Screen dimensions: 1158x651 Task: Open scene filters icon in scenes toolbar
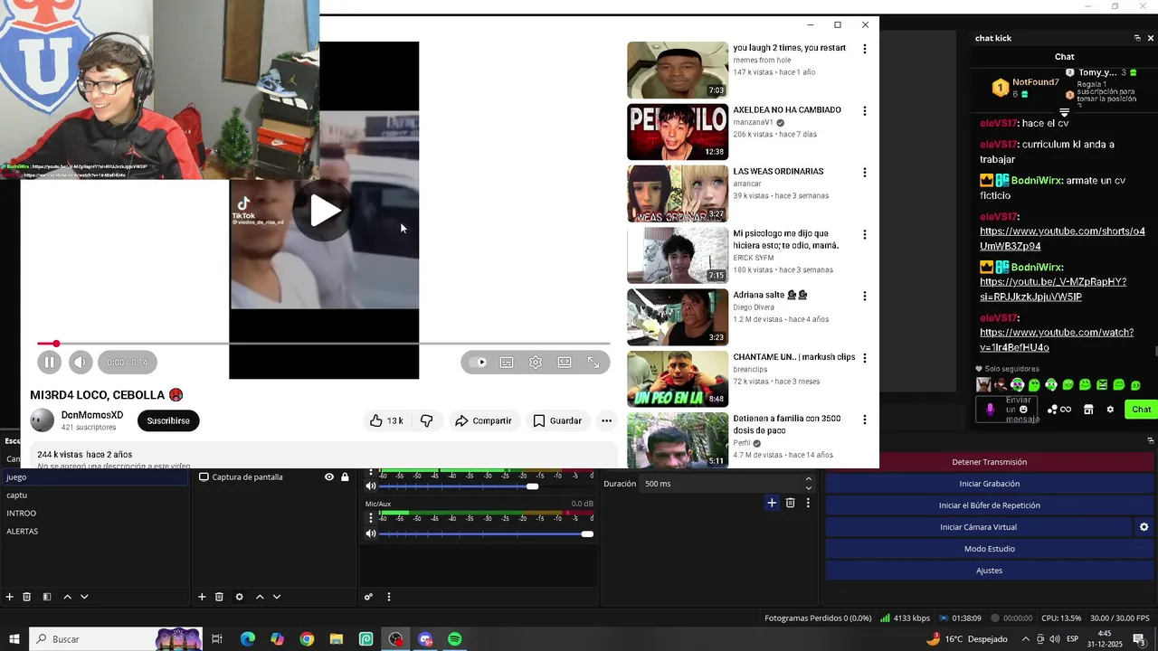pyautogui.click(x=46, y=597)
